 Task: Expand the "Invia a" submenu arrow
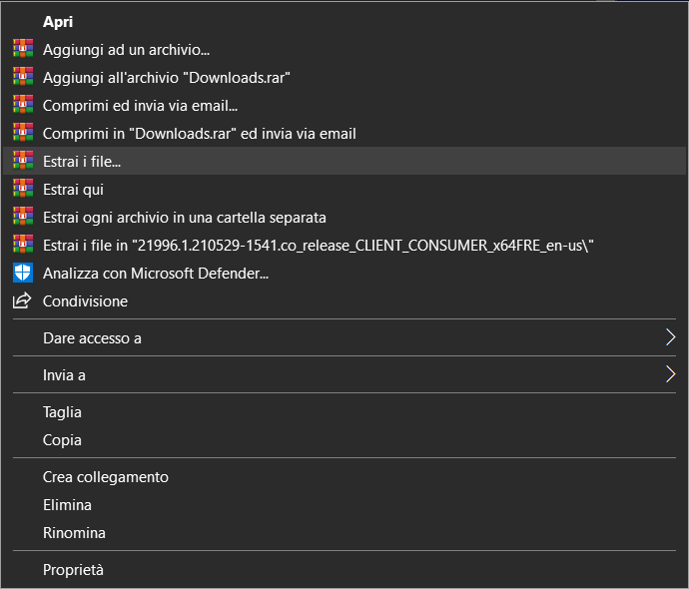point(670,375)
